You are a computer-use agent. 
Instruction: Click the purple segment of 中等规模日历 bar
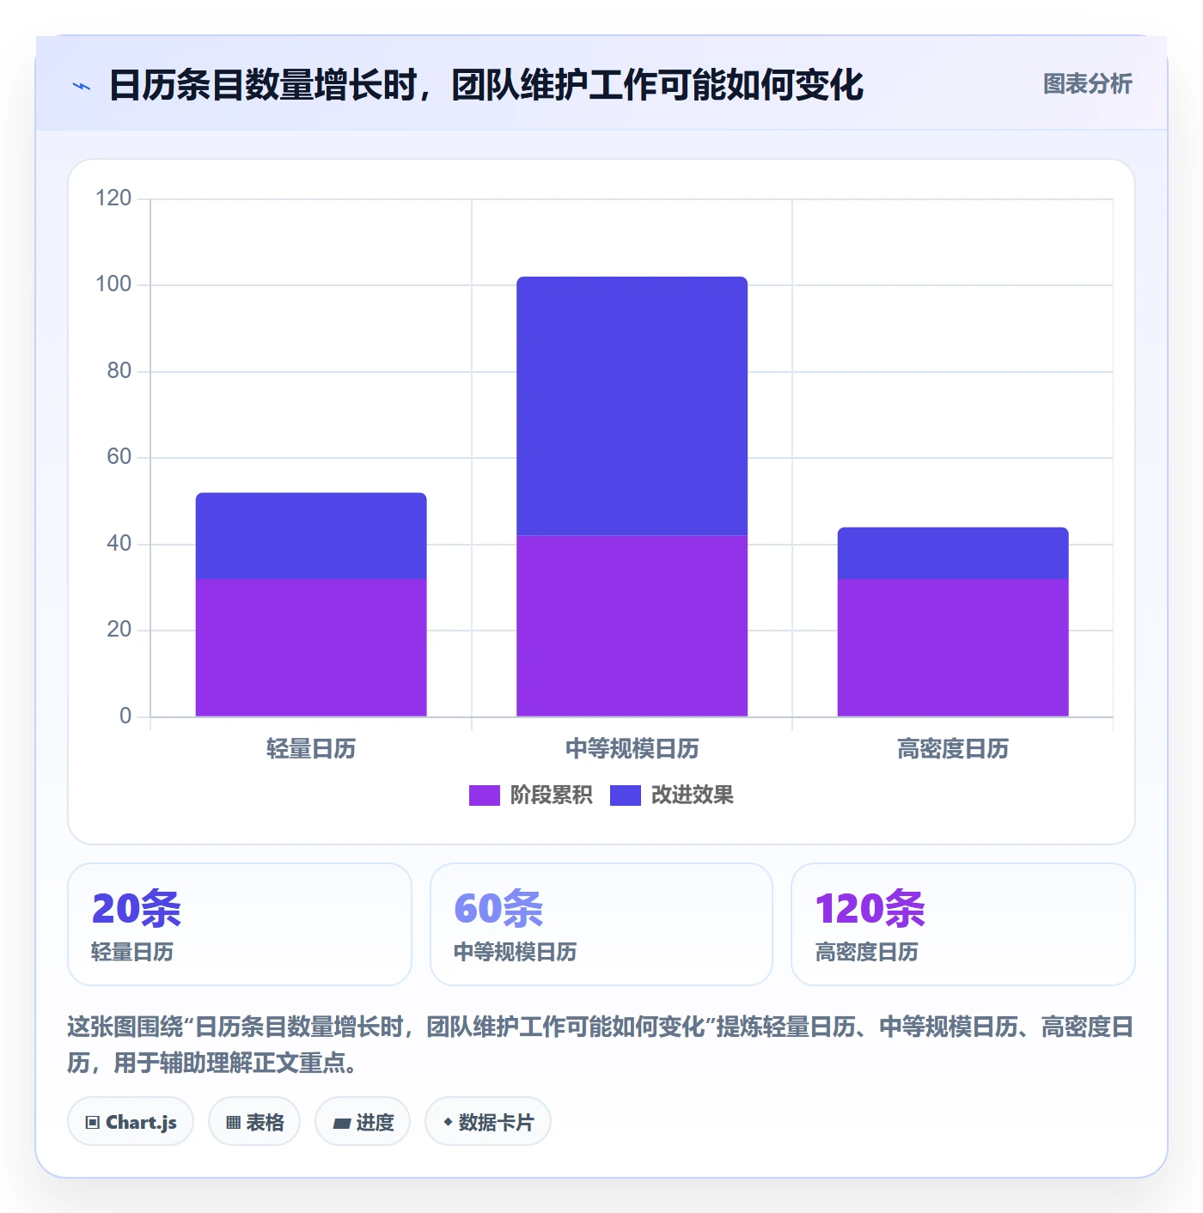[632, 626]
